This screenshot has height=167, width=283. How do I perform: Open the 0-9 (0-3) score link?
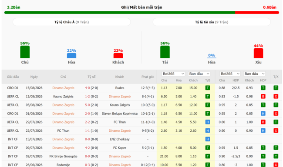(91, 156)
